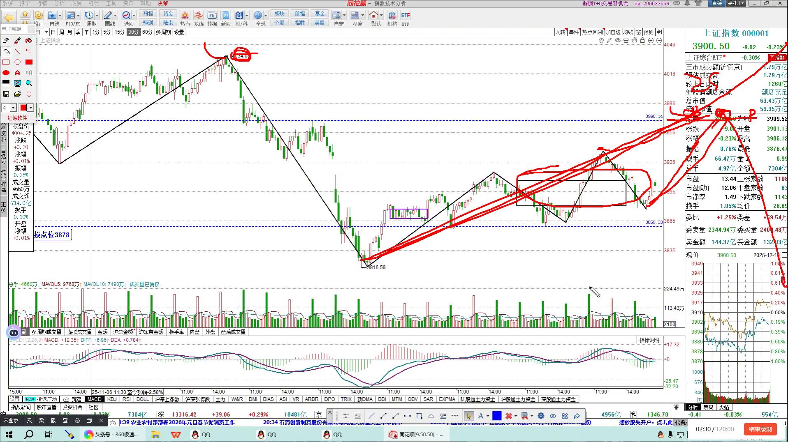The width and height of the screenshot is (788, 442).
Task: Click the floppy disk save icon
Action: (x=6, y=94)
